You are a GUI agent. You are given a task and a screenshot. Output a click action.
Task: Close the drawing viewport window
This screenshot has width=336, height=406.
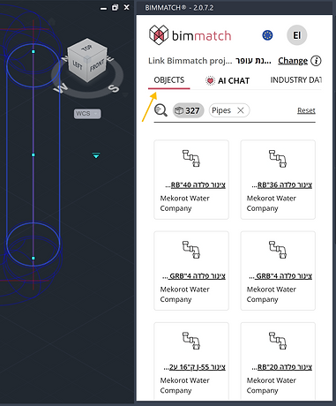126,7
